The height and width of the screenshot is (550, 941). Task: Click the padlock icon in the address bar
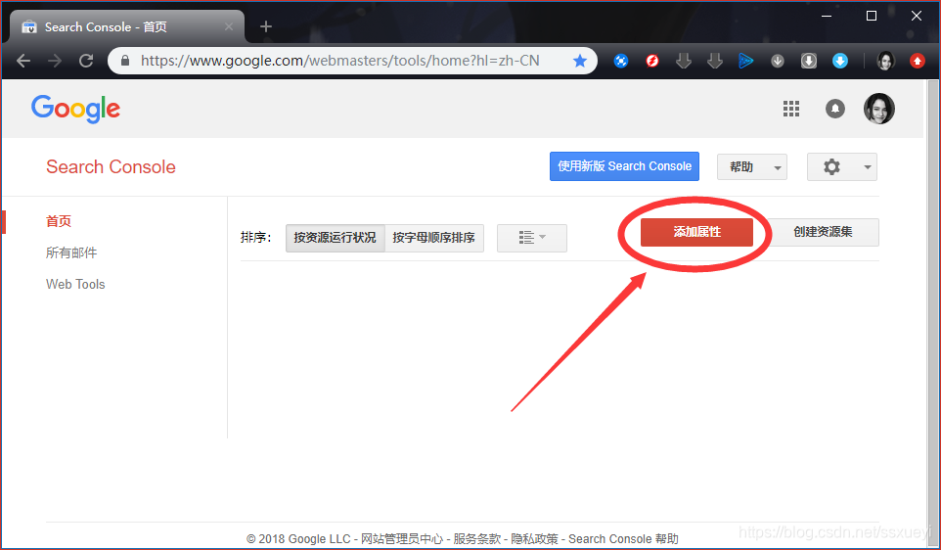(x=125, y=61)
